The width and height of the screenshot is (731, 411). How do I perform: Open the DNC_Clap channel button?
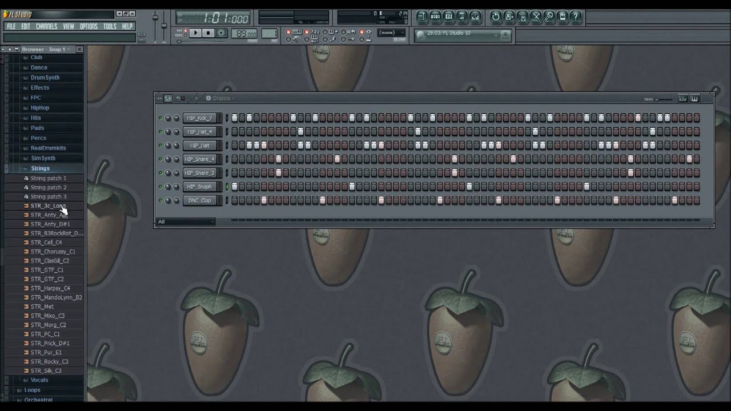[x=199, y=200]
